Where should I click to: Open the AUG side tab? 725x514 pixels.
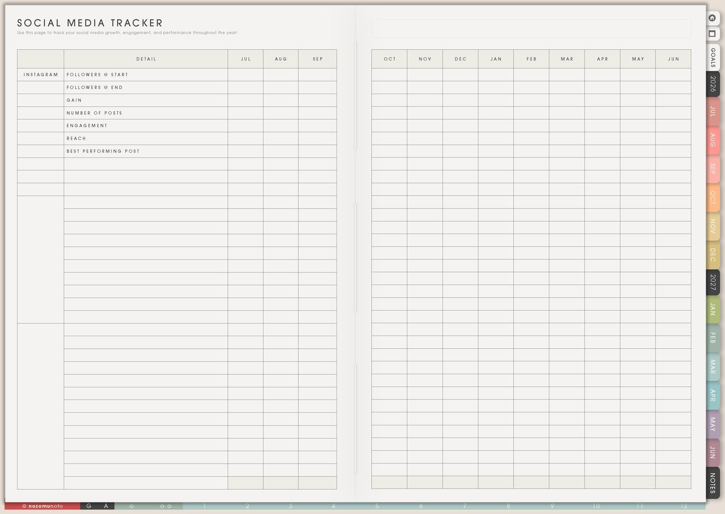click(713, 140)
